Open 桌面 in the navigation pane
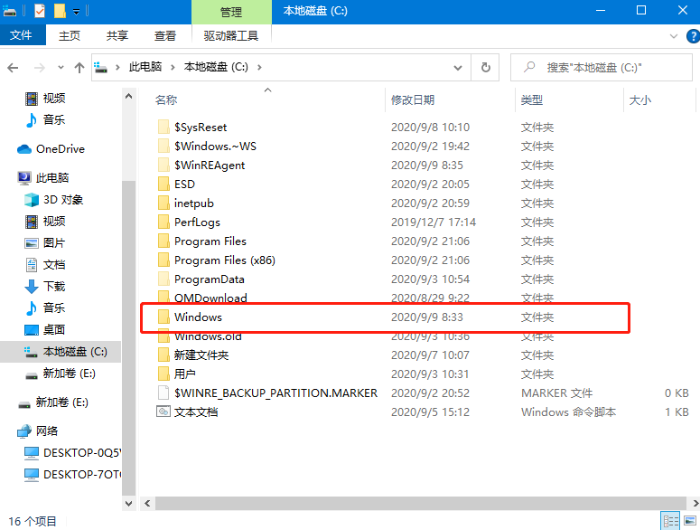This screenshot has width=700, height=530. [44, 330]
